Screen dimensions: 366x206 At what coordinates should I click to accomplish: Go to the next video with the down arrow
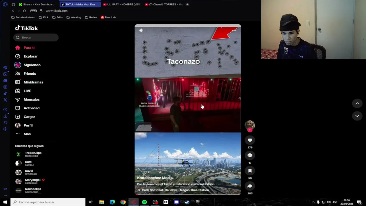coord(357,116)
